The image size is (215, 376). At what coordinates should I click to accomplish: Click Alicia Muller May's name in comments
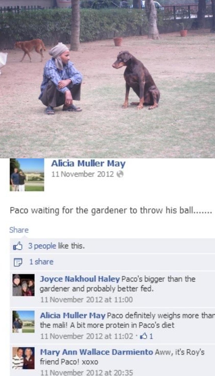pos(73,316)
